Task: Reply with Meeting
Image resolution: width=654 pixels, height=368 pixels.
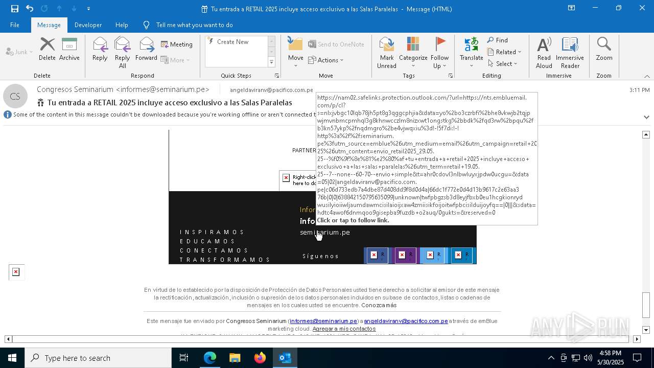Action: 177,44
